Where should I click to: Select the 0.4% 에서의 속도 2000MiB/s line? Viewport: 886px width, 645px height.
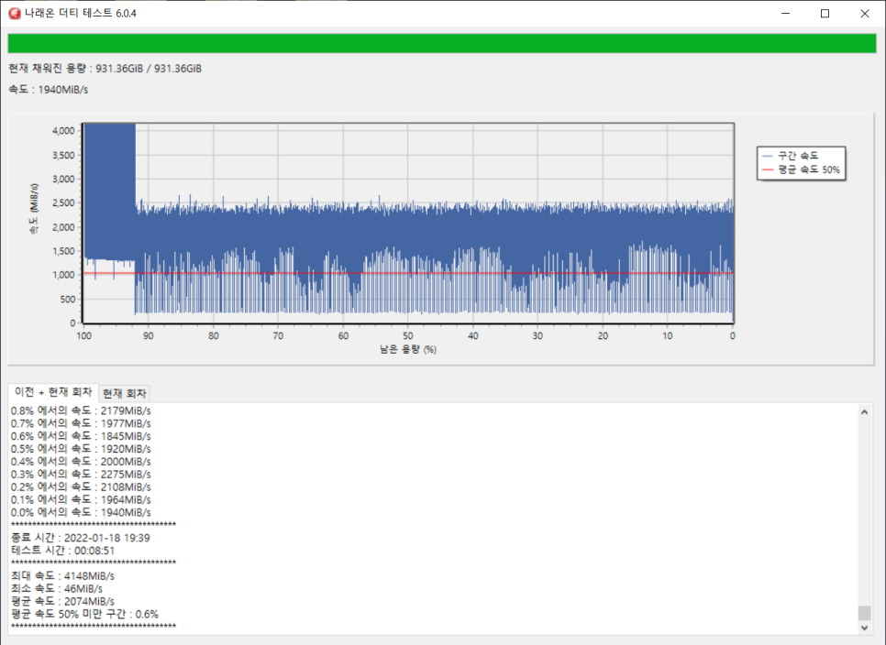(81, 462)
